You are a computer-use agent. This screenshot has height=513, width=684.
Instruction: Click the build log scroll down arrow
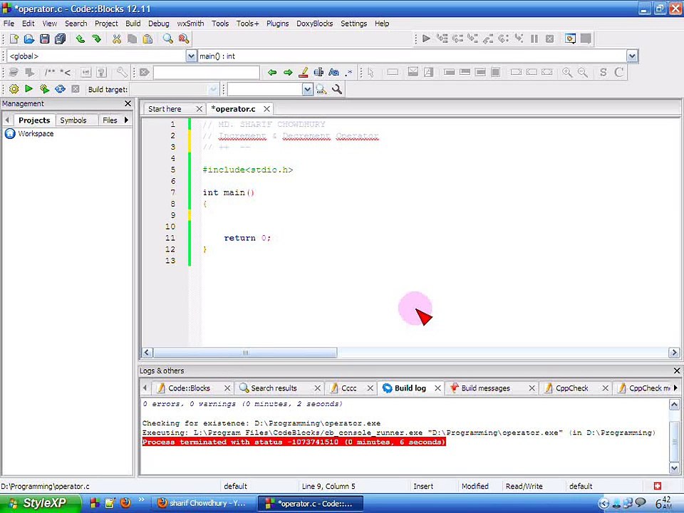674,467
